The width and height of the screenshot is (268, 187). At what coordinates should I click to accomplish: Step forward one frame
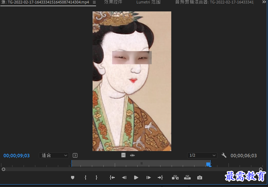pos(148,178)
